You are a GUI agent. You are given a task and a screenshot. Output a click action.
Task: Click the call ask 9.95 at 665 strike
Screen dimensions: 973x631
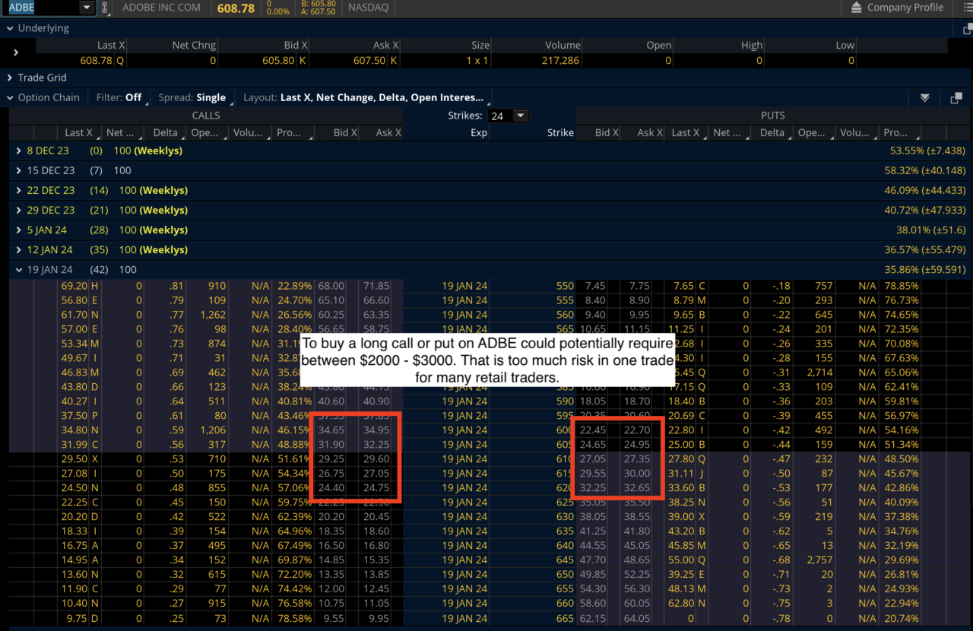click(x=379, y=618)
